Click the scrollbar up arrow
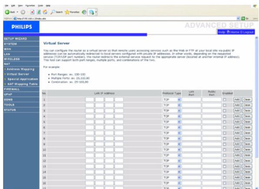The height and width of the screenshot is (189, 259). click(256, 38)
